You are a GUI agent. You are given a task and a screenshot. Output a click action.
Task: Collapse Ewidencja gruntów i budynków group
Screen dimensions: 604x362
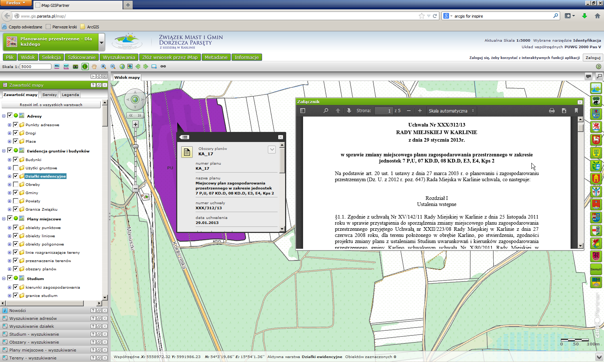point(4,151)
